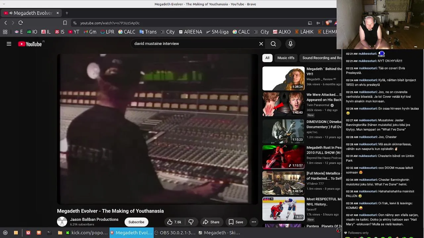Switch to the kick.com taskbar window
The height and width of the screenshot is (238, 424).
[x=87, y=233]
